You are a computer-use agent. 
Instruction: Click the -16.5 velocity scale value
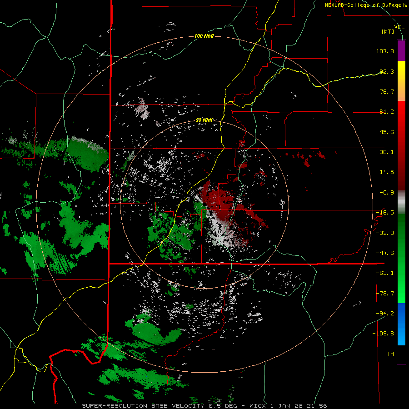[385, 213]
